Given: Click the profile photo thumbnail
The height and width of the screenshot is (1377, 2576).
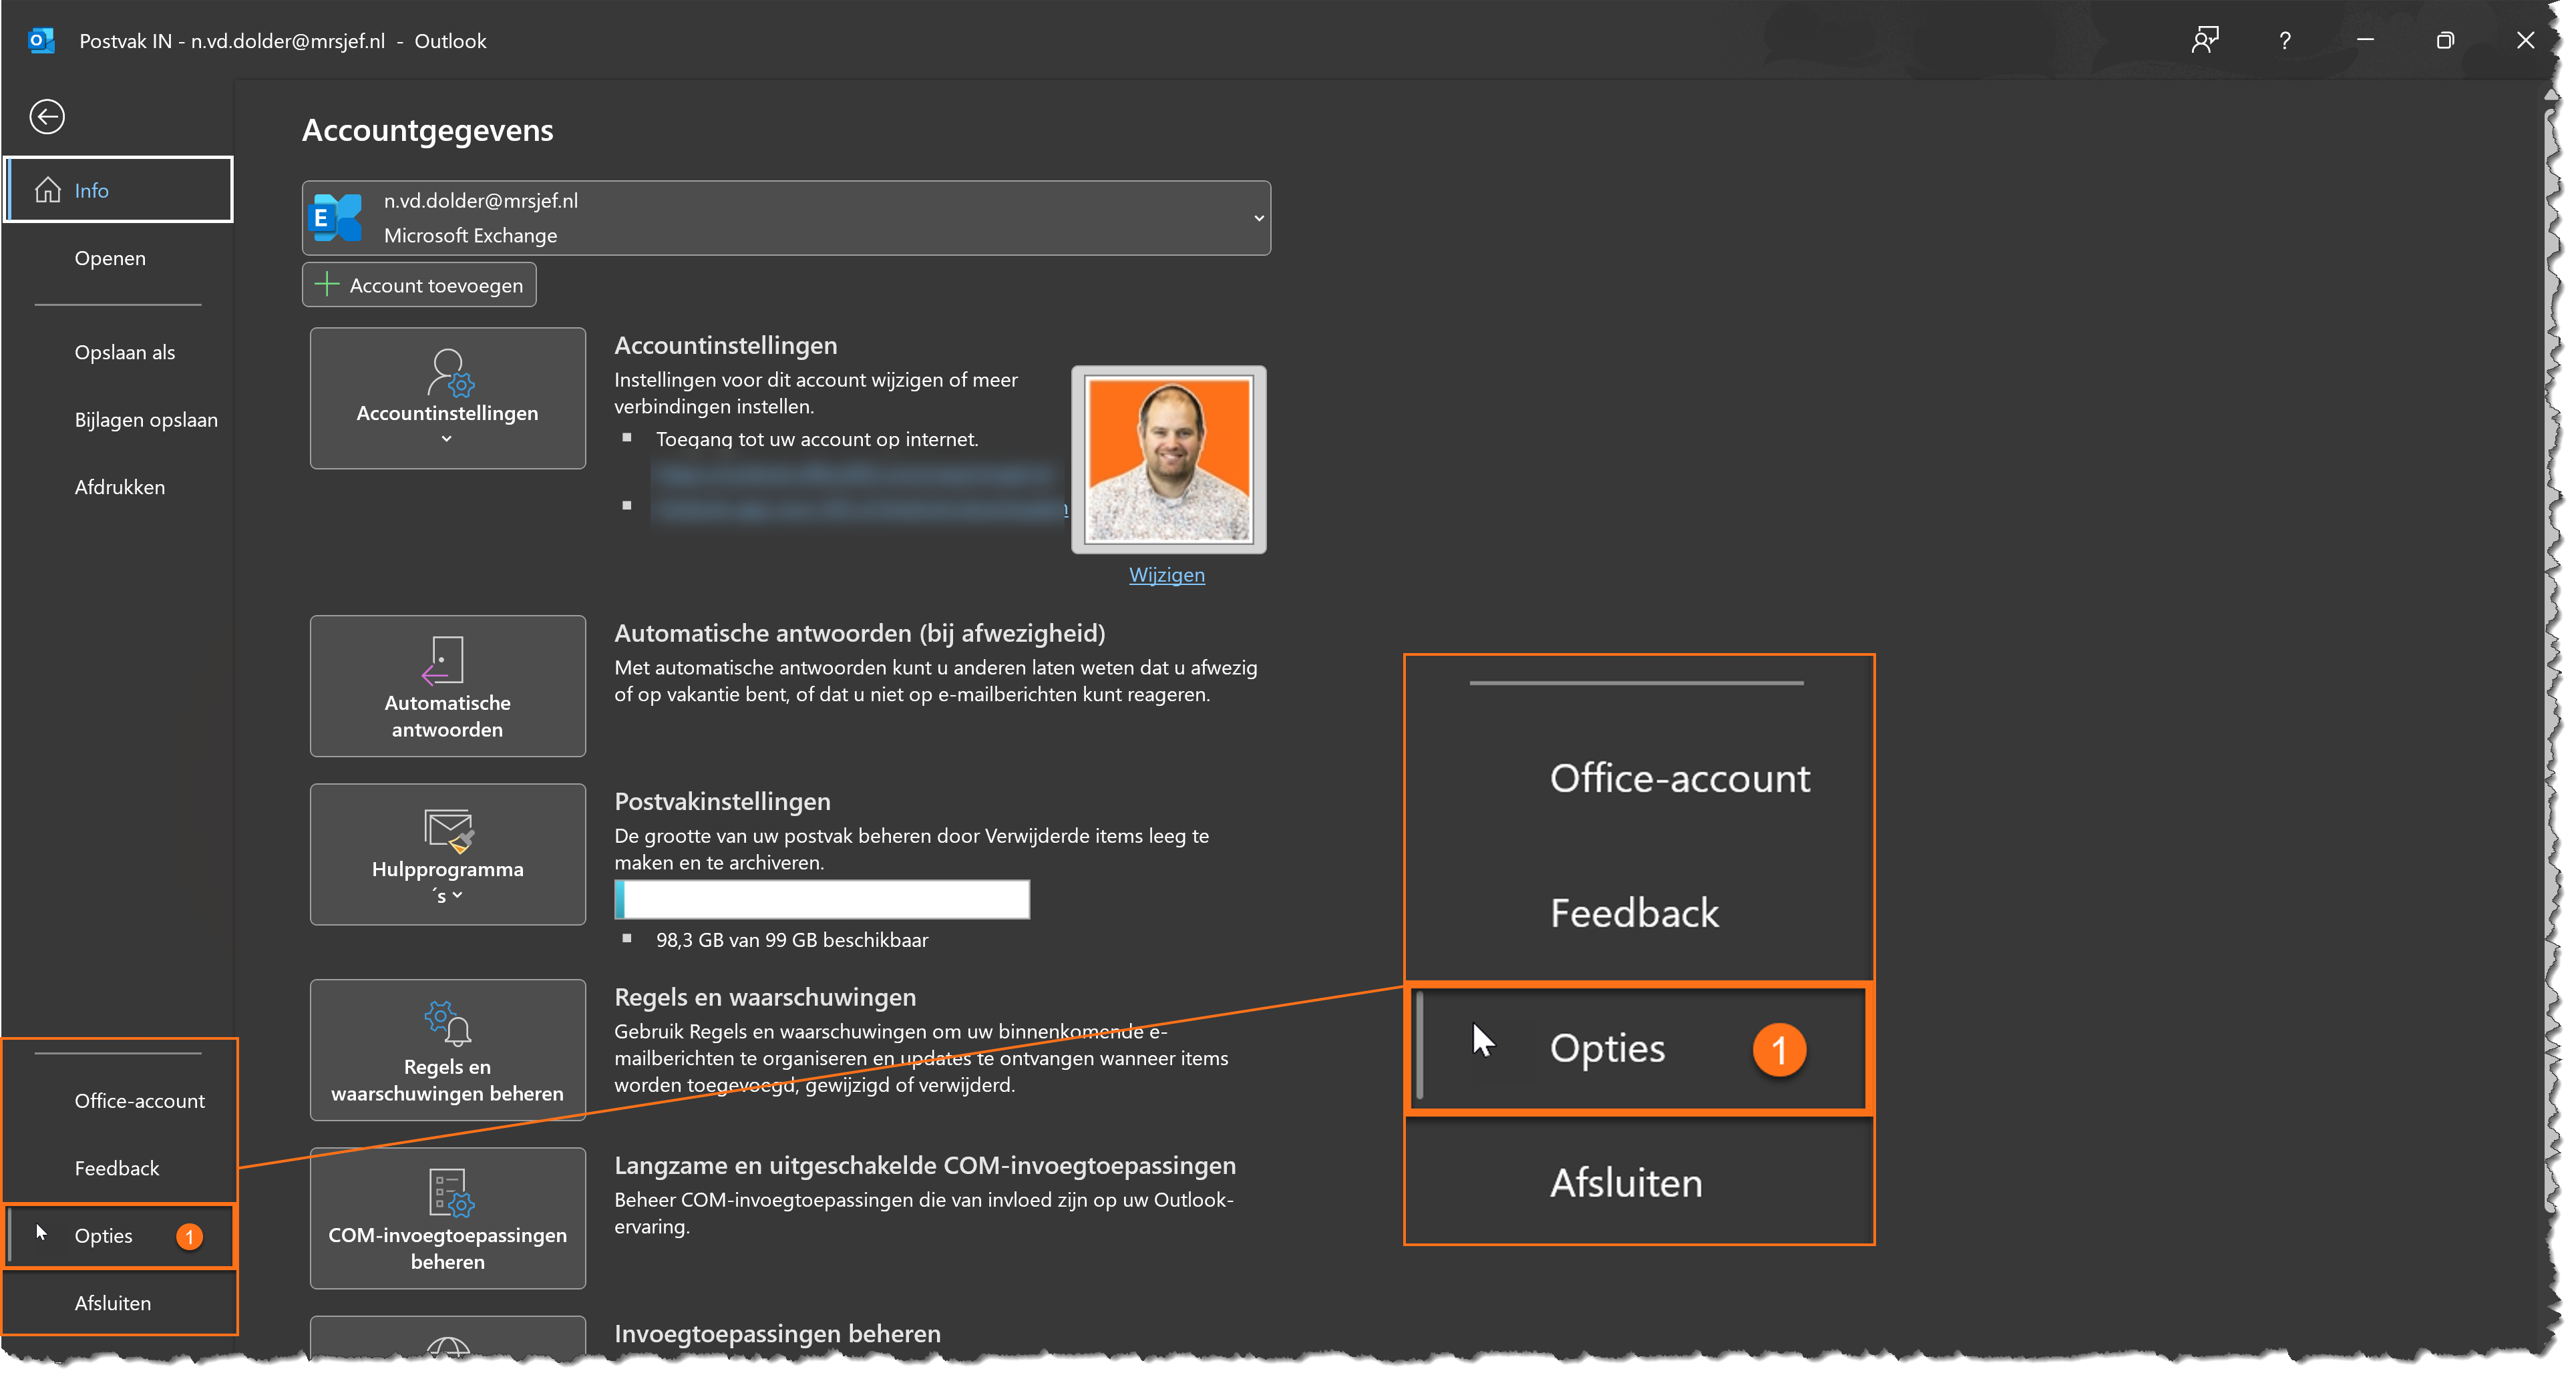Looking at the screenshot, I should tap(1168, 459).
